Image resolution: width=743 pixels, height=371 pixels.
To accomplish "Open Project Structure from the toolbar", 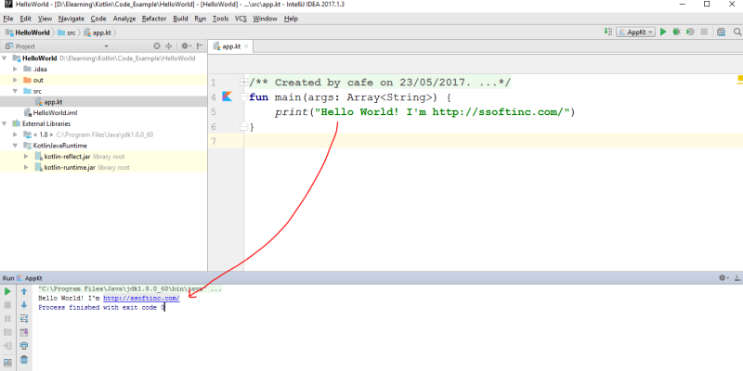I will click(719, 32).
